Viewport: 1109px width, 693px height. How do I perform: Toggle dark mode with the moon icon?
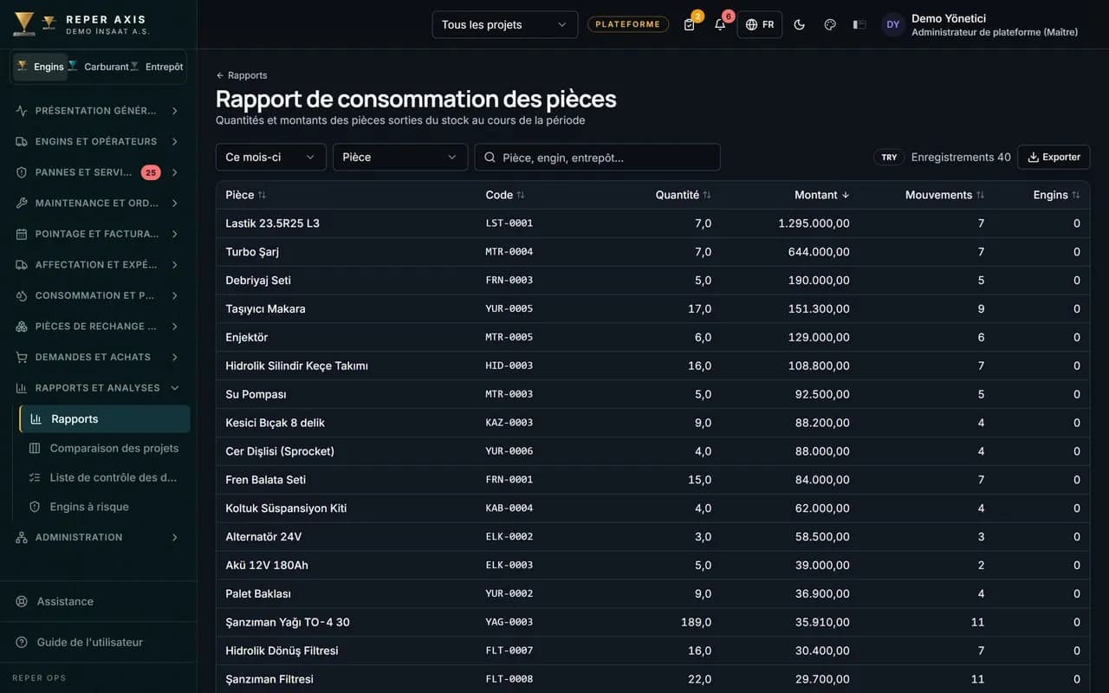[x=800, y=24]
